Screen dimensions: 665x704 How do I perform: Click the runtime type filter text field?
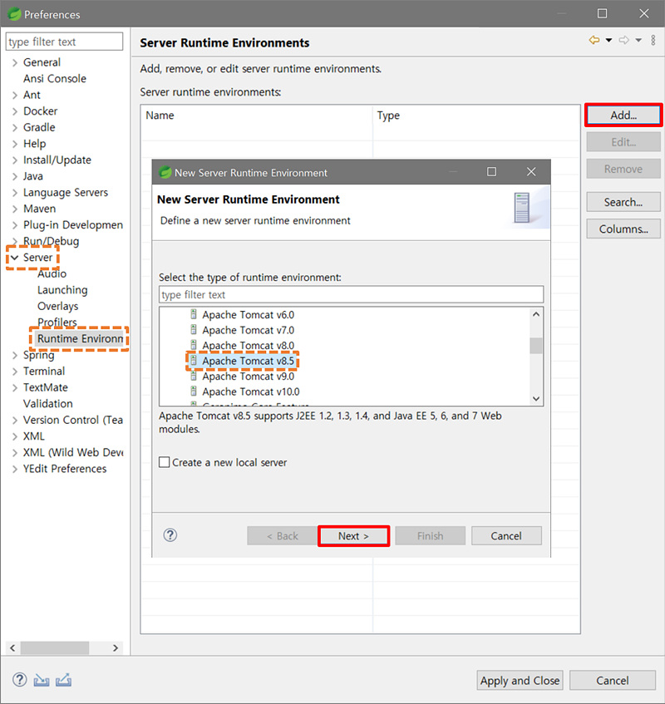[351, 294]
